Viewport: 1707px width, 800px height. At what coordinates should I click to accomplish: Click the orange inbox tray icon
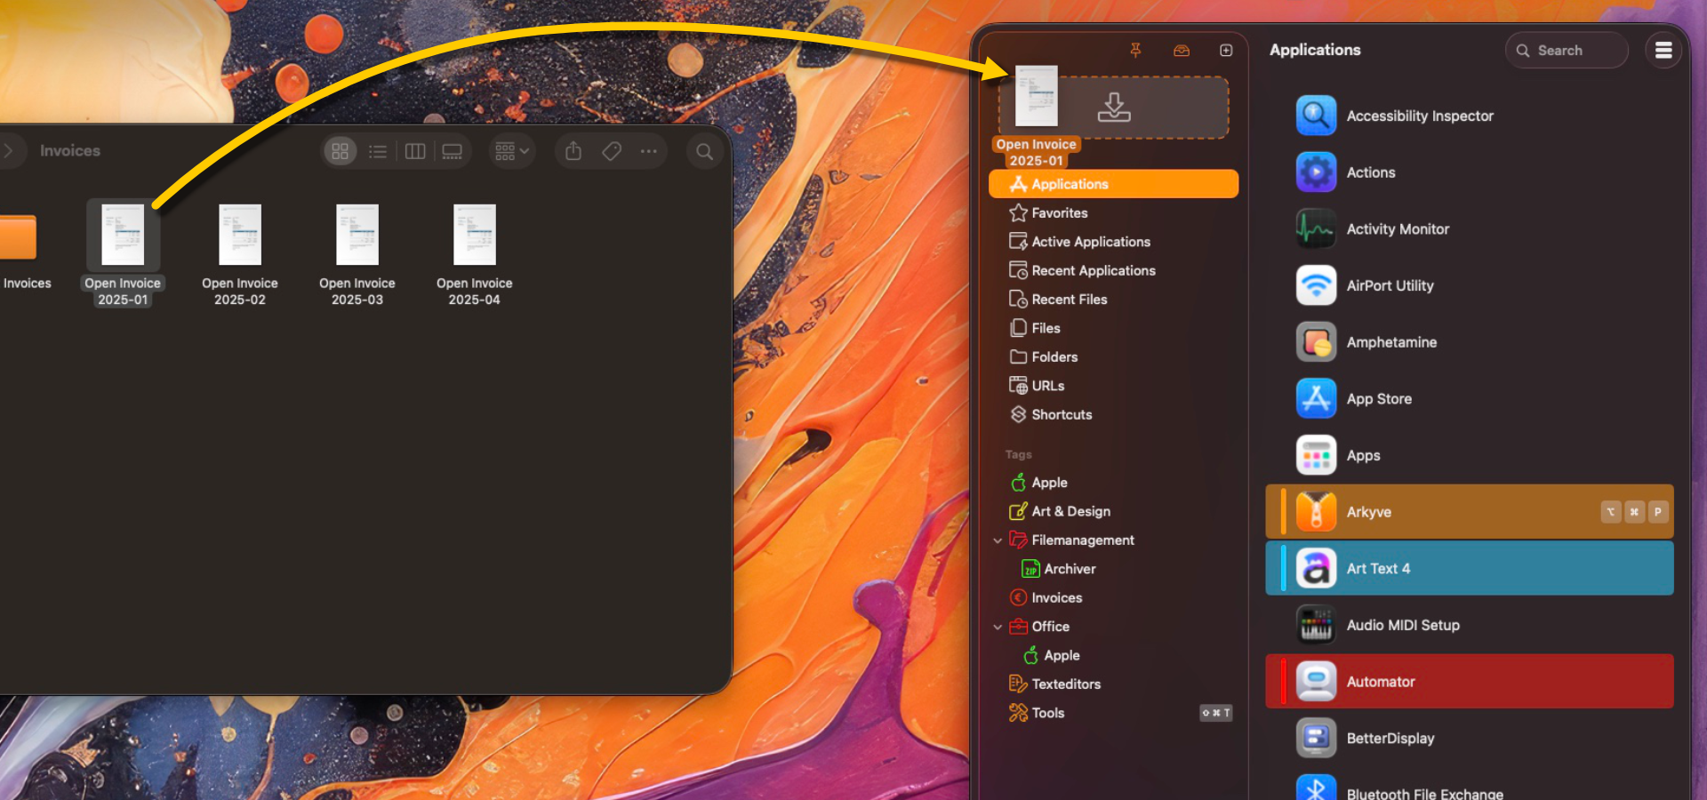point(1181,51)
